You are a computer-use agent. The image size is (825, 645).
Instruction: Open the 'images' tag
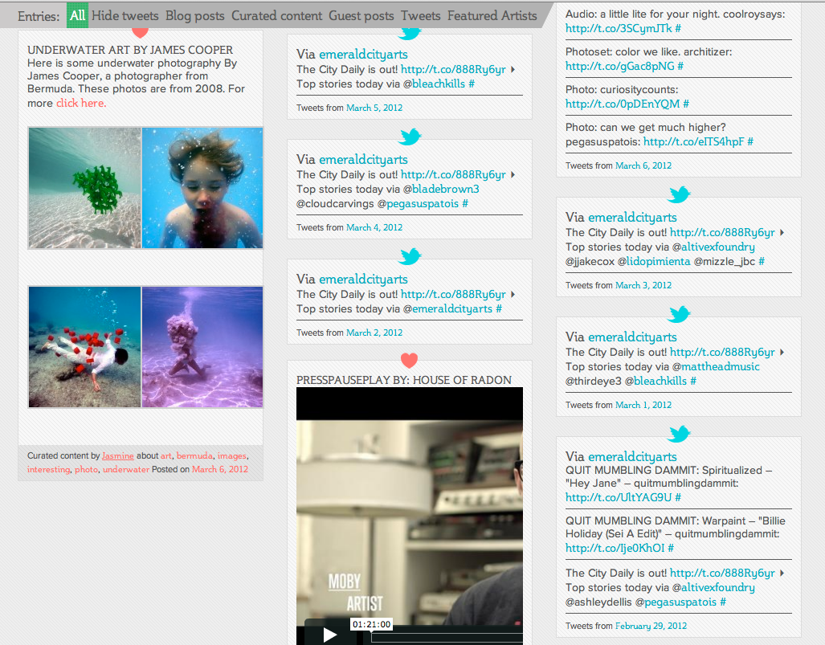[x=232, y=455]
